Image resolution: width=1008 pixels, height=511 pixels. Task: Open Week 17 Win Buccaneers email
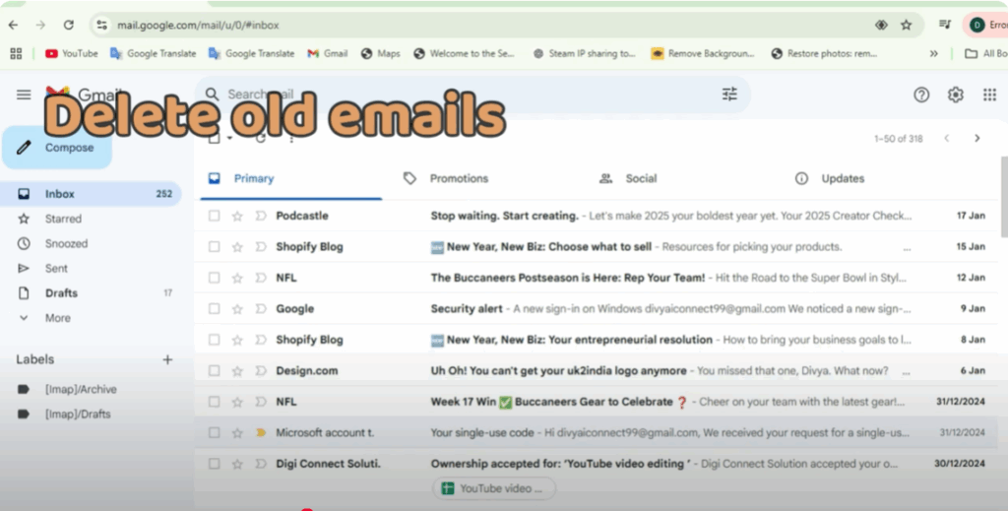point(596,402)
